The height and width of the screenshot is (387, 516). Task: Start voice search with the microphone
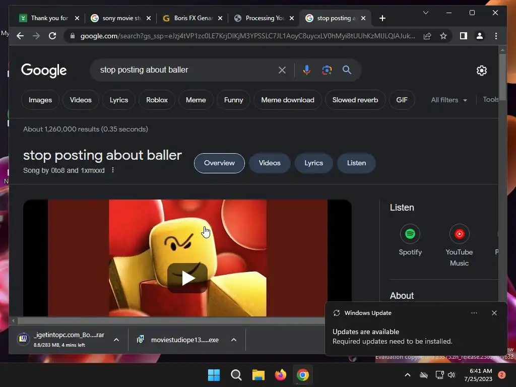pos(307,70)
